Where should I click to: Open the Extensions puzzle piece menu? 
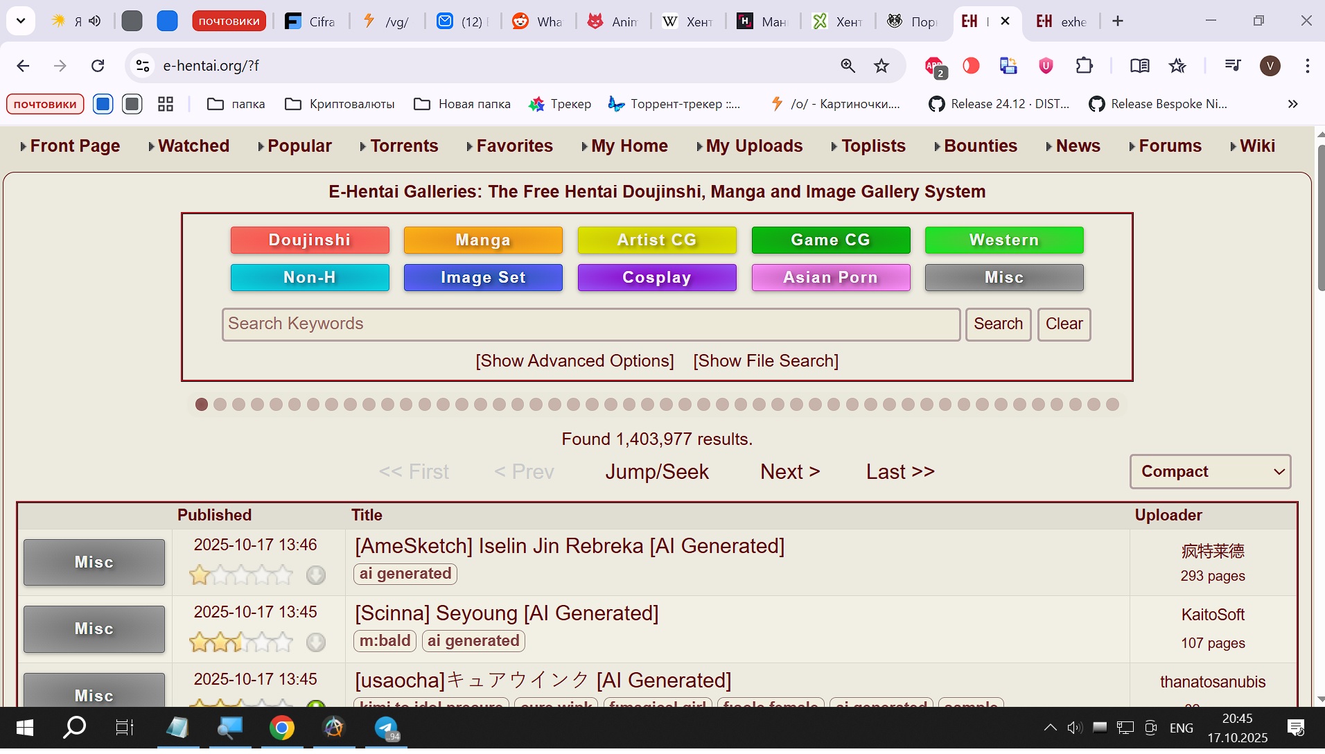[x=1084, y=66]
